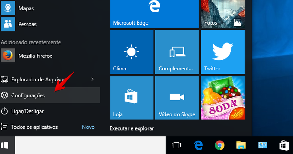Launch Google Chrome from the taskbar
The height and width of the screenshot is (154, 293).
[x=220, y=145]
